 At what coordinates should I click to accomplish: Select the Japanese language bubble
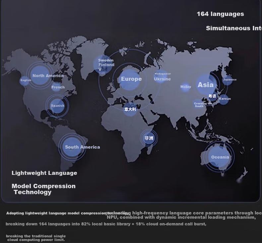[x=228, y=80]
